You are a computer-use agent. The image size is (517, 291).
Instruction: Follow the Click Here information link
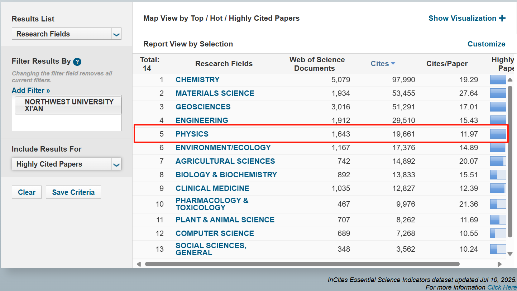[502, 287]
